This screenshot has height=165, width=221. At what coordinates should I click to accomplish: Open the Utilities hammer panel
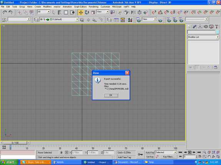(217, 27)
